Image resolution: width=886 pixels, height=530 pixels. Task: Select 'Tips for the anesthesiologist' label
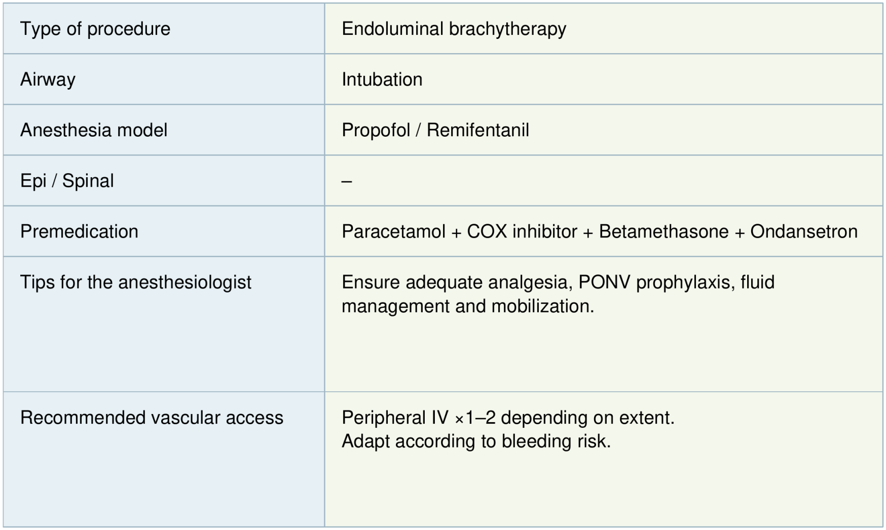pyautogui.click(x=135, y=282)
